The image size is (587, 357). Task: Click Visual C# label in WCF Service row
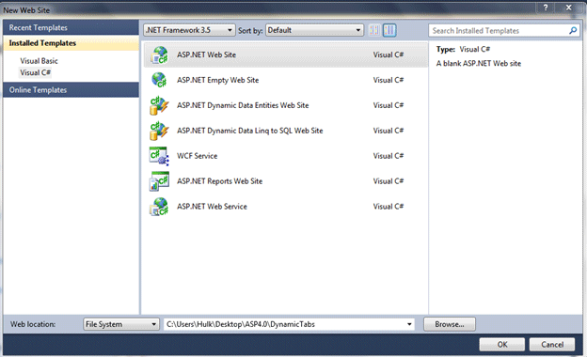click(389, 156)
